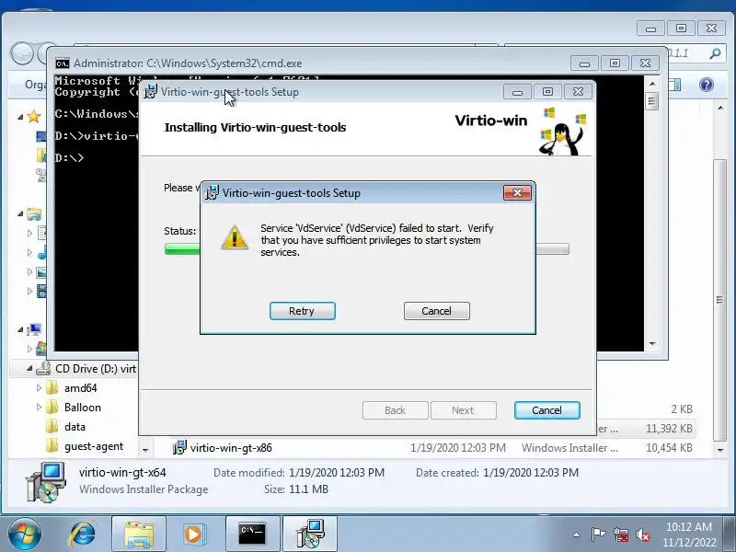This screenshot has width=736, height=552.
Task: Click the muted volume tray icon
Action: point(642,535)
